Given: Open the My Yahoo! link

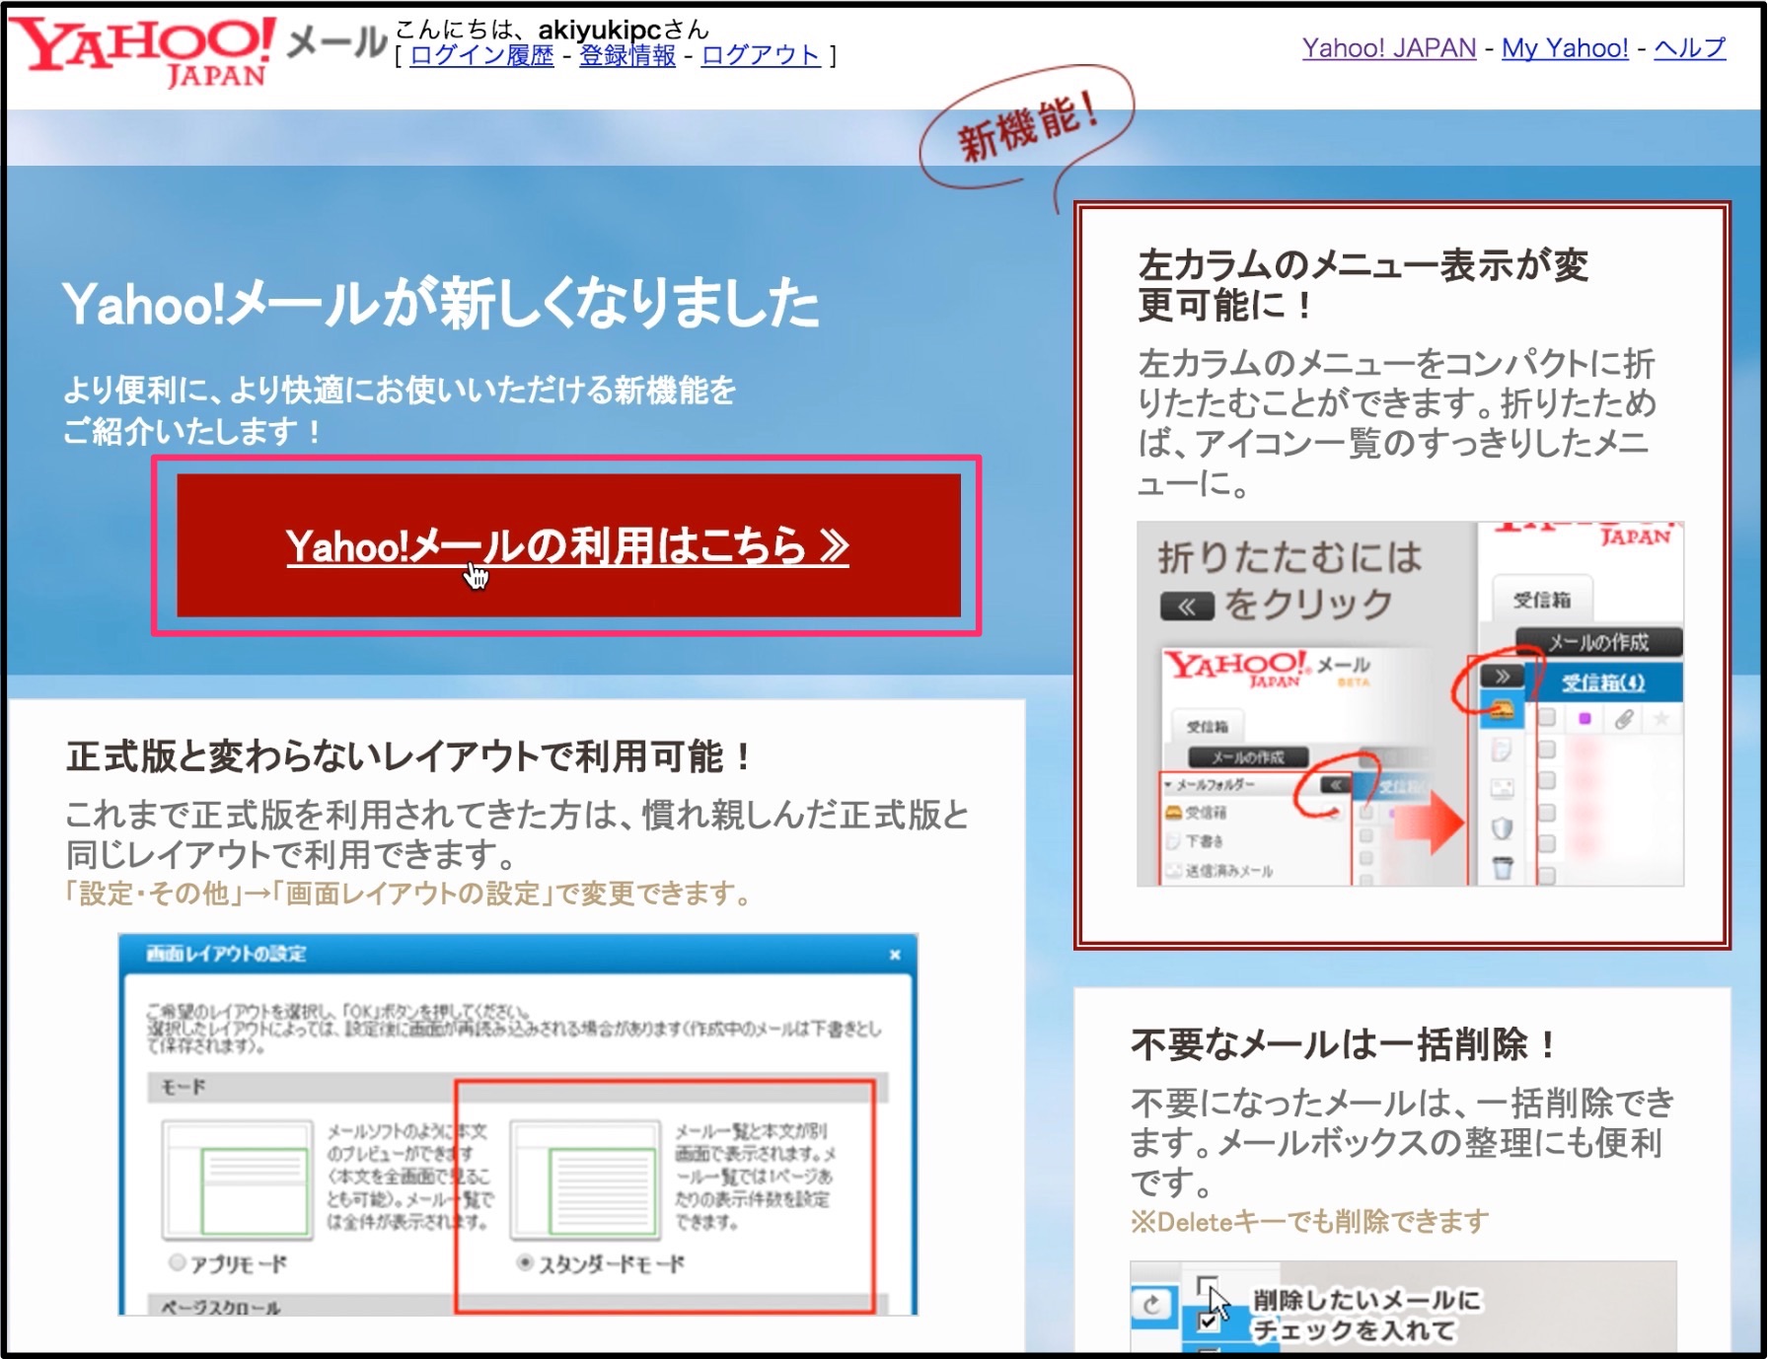Looking at the screenshot, I should tap(1565, 47).
